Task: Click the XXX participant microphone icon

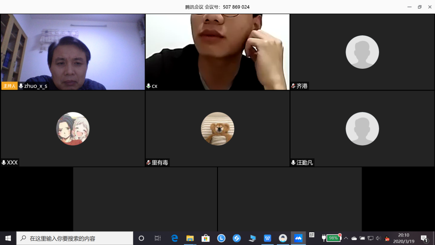Action: (x=4, y=163)
